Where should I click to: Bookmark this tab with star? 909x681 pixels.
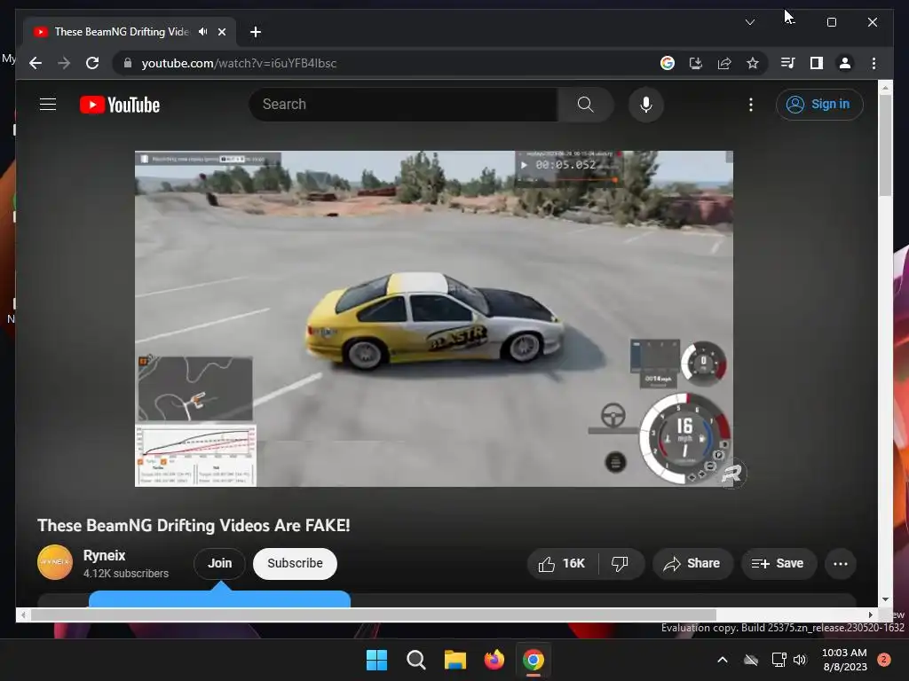click(x=753, y=63)
